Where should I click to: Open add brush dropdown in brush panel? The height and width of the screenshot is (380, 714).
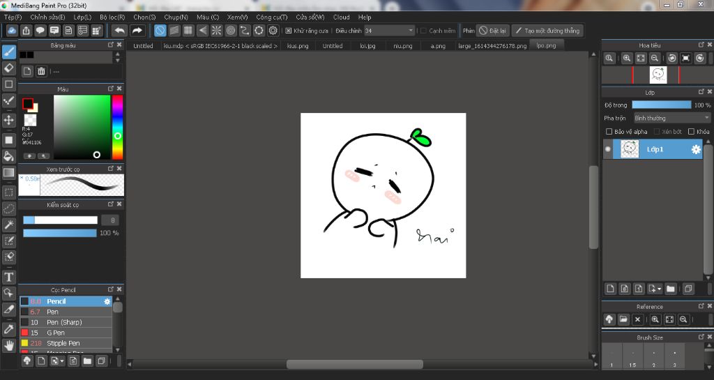tap(57, 361)
